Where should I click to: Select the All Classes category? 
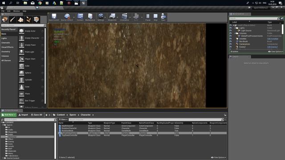9,60
